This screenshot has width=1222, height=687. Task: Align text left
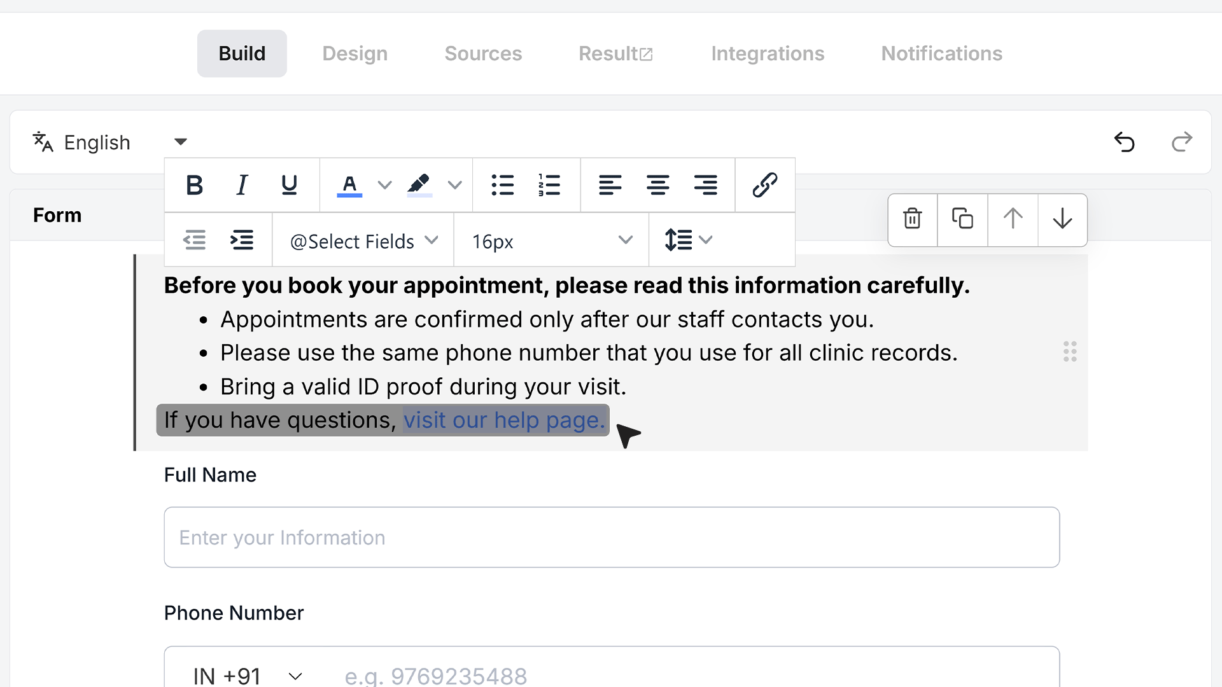pos(610,185)
